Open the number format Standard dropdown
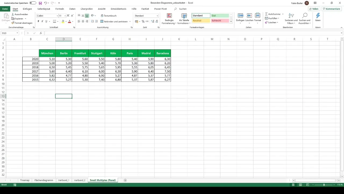 157,16
